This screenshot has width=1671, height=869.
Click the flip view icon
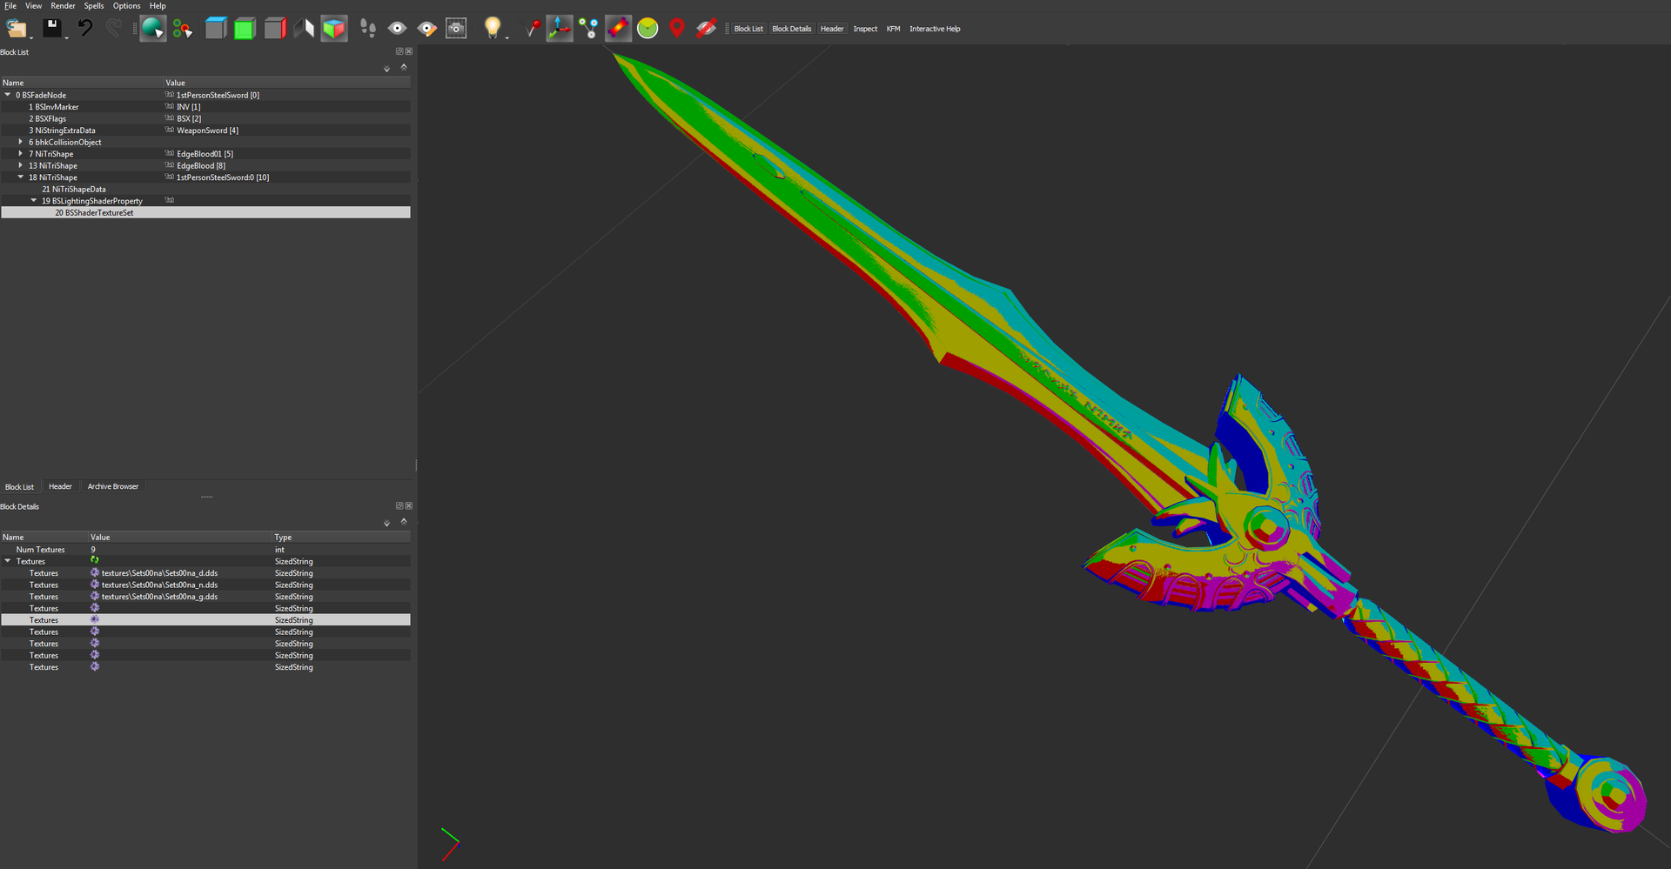[x=304, y=29]
